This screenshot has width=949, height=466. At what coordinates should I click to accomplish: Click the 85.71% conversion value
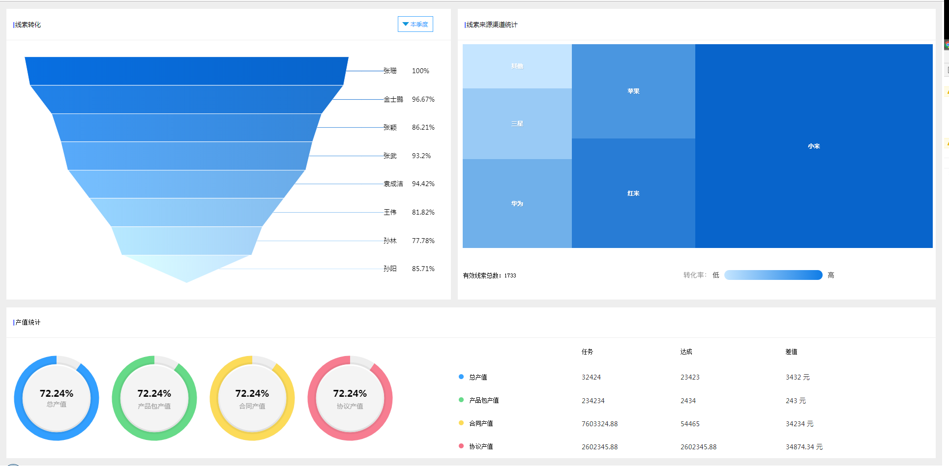(423, 269)
